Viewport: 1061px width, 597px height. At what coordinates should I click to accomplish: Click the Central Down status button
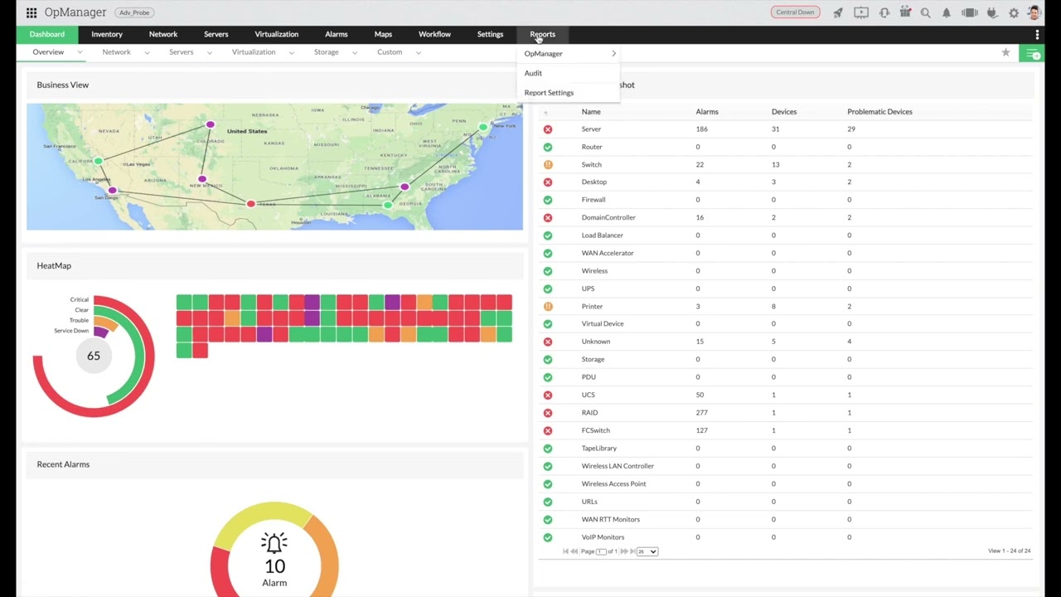(x=795, y=12)
